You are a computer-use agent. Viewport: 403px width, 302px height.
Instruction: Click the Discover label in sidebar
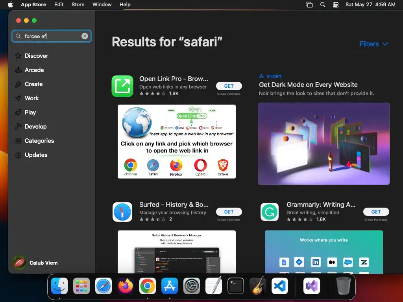tap(37, 56)
